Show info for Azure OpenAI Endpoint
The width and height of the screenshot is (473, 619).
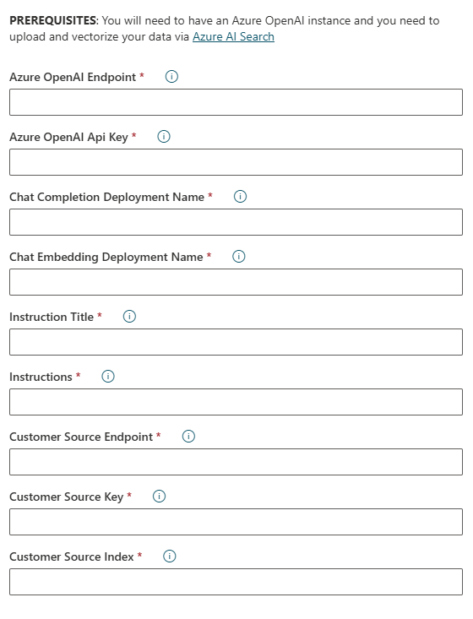pyautogui.click(x=171, y=76)
